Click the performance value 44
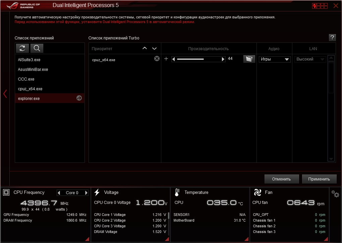342x243 pixels. [x=230, y=58]
